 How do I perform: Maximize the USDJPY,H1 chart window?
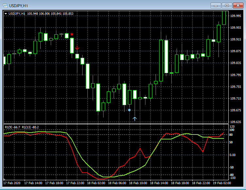pyautogui.click(x=227, y=6)
